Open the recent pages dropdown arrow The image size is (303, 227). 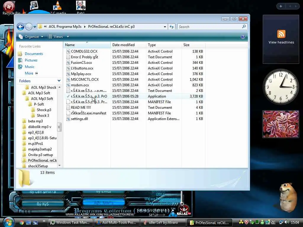click(x=35, y=27)
